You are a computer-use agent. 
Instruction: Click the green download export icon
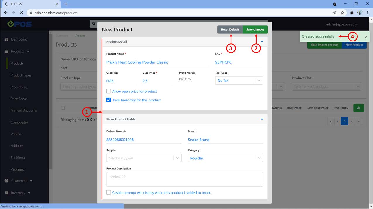(359, 108)
